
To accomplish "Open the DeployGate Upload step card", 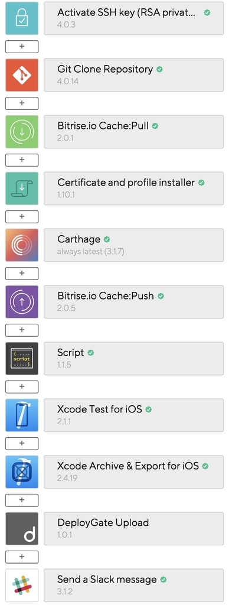I will [x=134, y=529].
